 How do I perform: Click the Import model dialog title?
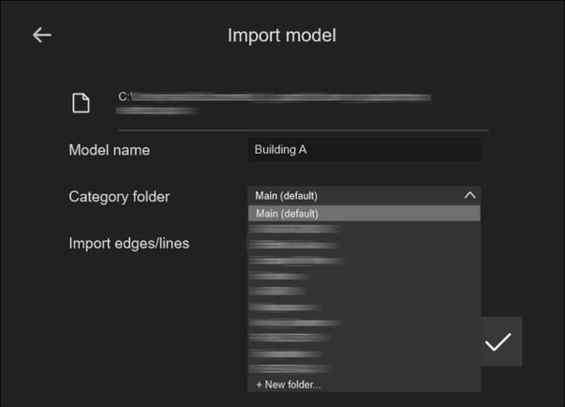tap(282, 36)
